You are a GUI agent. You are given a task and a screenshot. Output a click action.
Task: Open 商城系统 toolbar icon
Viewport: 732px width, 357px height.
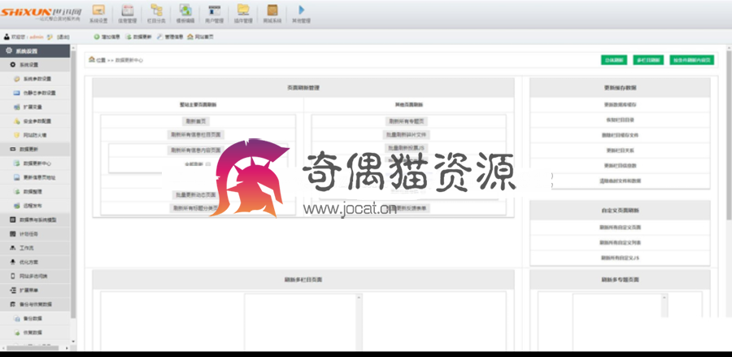click(x=272, y=13)
